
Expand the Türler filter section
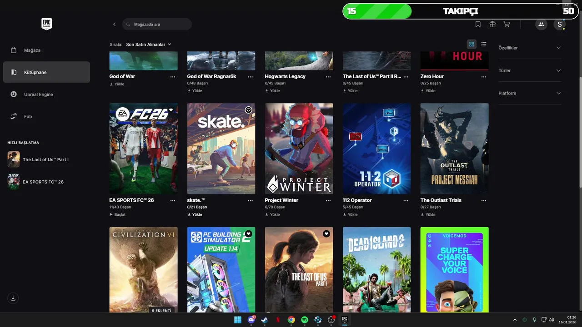(530, 70)
